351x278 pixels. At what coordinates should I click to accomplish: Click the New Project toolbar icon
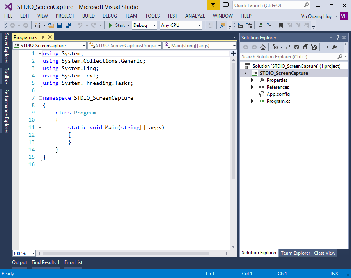[37, 25]
